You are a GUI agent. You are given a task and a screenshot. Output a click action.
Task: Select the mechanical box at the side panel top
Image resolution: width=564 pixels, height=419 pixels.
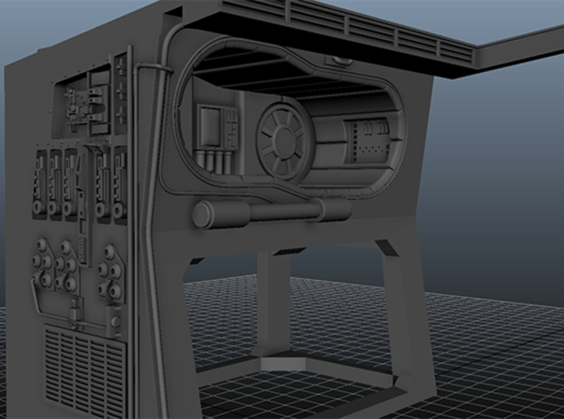point(86,103)
